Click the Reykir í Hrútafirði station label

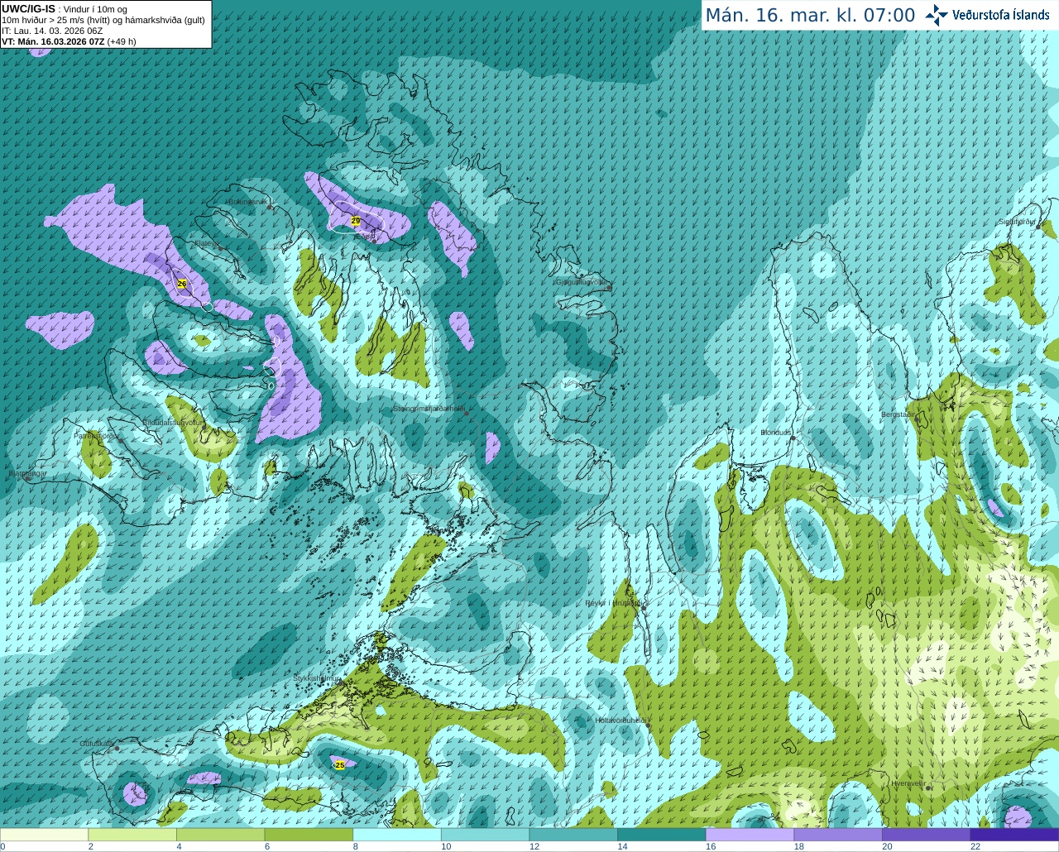point(615,603)
